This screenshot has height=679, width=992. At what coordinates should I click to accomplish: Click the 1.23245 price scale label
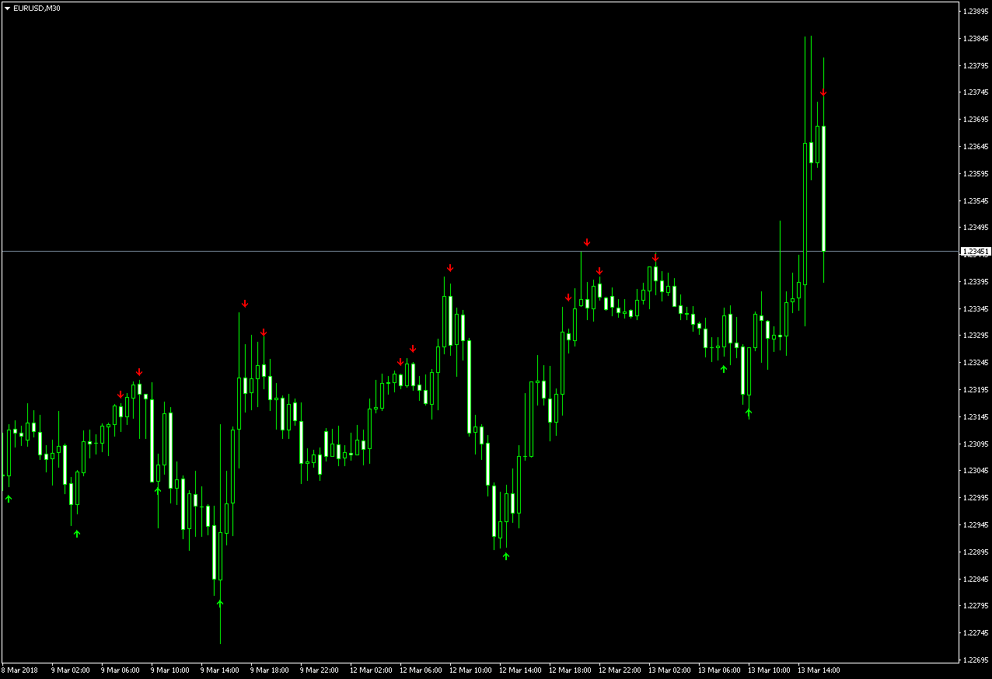976,363
